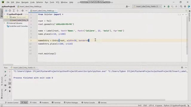191x107 pixels.
Task: Pin the Run tab
Action: tap(5, 90)
